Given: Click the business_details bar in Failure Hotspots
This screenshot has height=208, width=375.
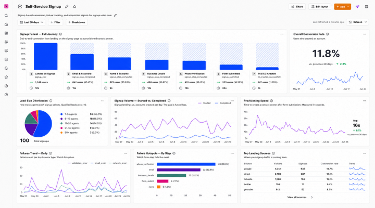Looking at the screenshot, I should pyautogui.click(x=171, y=176).
